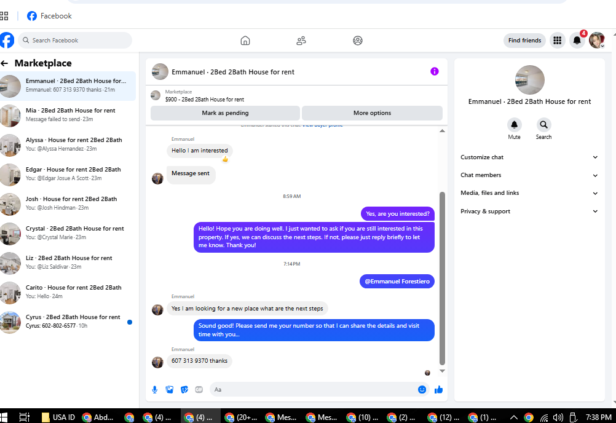Screen dimensions: 616x423
Task: Click the 'Yes, are you interested?' message
Action: coord(398,214)
